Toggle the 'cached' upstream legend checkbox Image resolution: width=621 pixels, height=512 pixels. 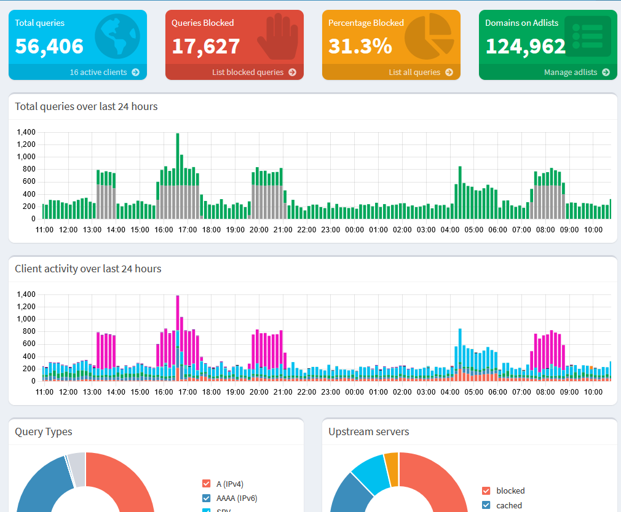coord(486,505)
